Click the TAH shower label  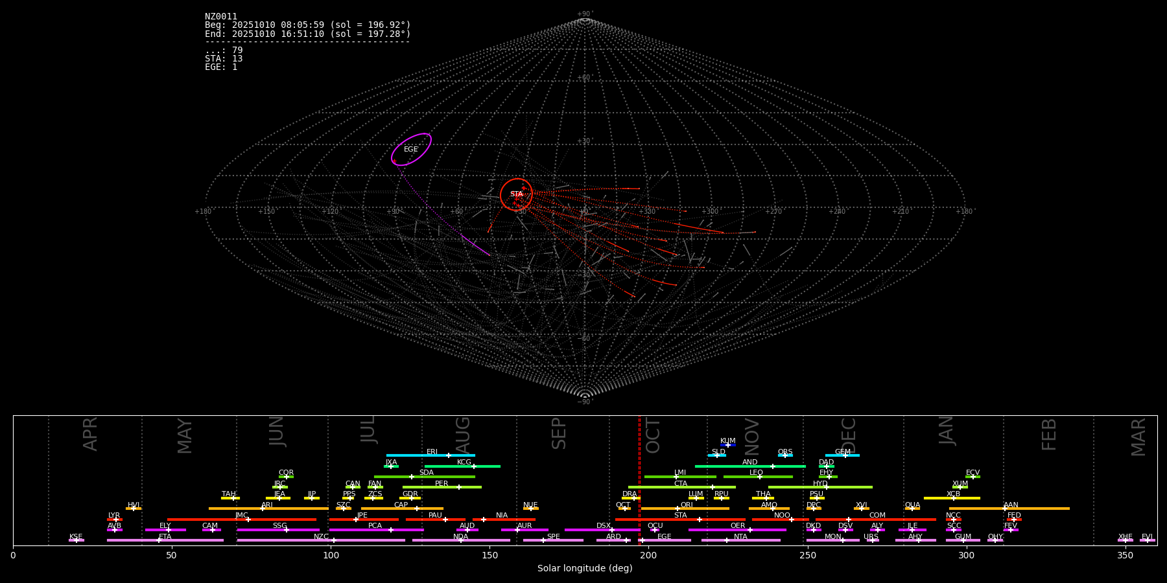(229, 494)
